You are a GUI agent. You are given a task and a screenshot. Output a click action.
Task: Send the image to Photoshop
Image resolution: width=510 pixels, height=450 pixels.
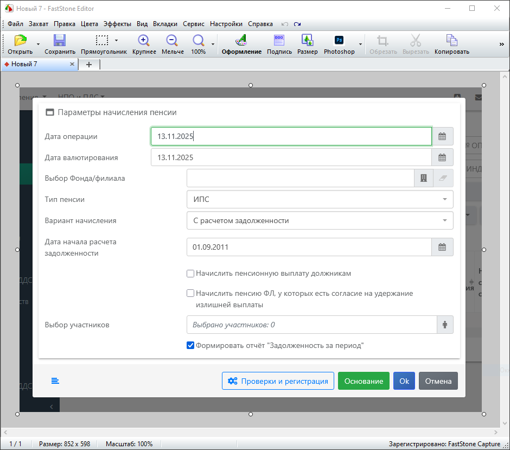pyautogui.click(x=339, y=41)
